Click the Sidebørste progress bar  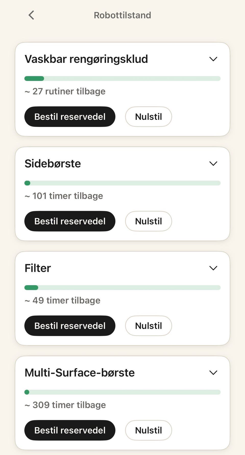click(x=122, y=183)
